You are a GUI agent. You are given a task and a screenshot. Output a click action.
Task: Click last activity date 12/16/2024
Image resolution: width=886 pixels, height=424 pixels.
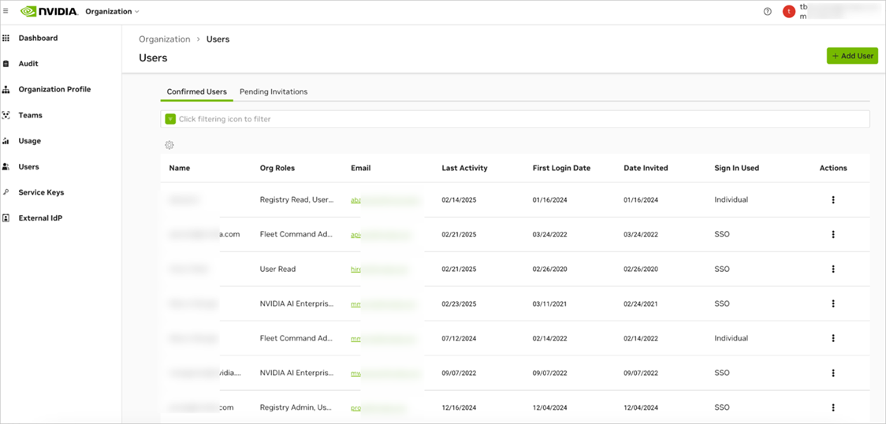tap(459, 407)
